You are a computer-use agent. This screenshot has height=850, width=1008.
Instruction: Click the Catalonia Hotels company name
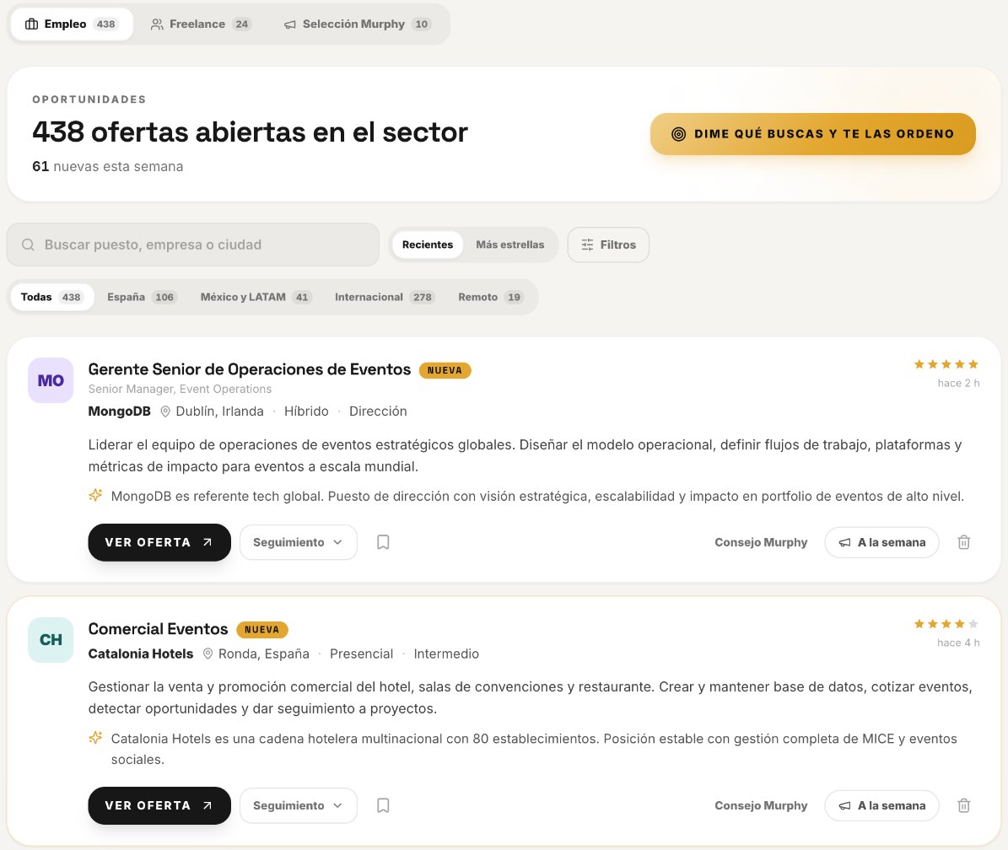[x=141, y=654]
